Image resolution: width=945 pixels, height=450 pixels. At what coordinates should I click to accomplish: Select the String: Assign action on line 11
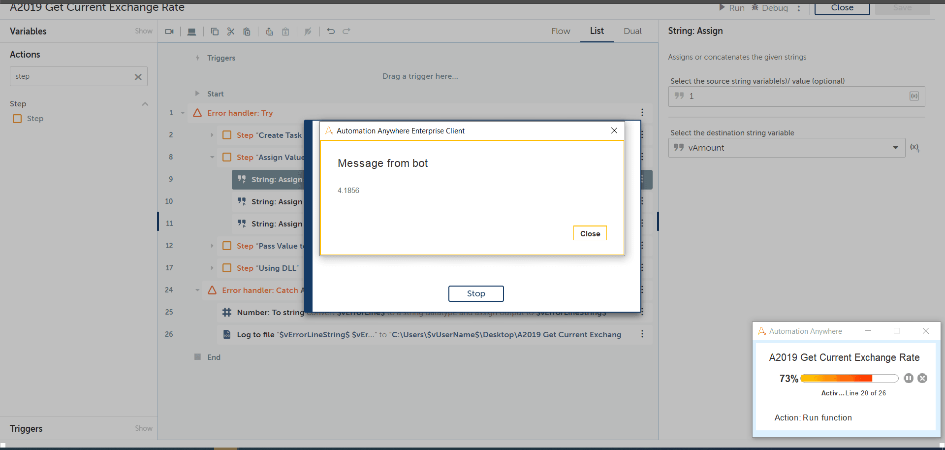(269, 224)
